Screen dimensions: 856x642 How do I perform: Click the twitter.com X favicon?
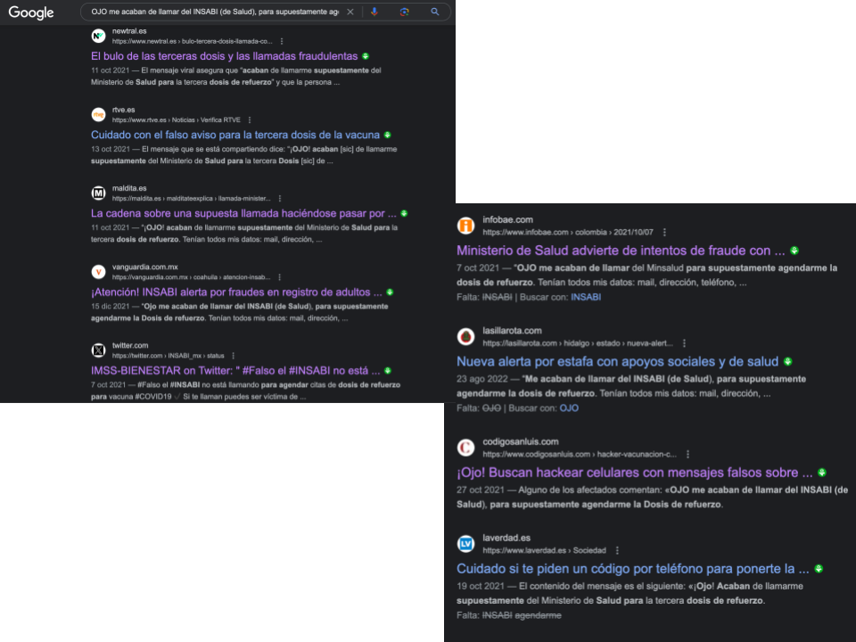(98, 350)
